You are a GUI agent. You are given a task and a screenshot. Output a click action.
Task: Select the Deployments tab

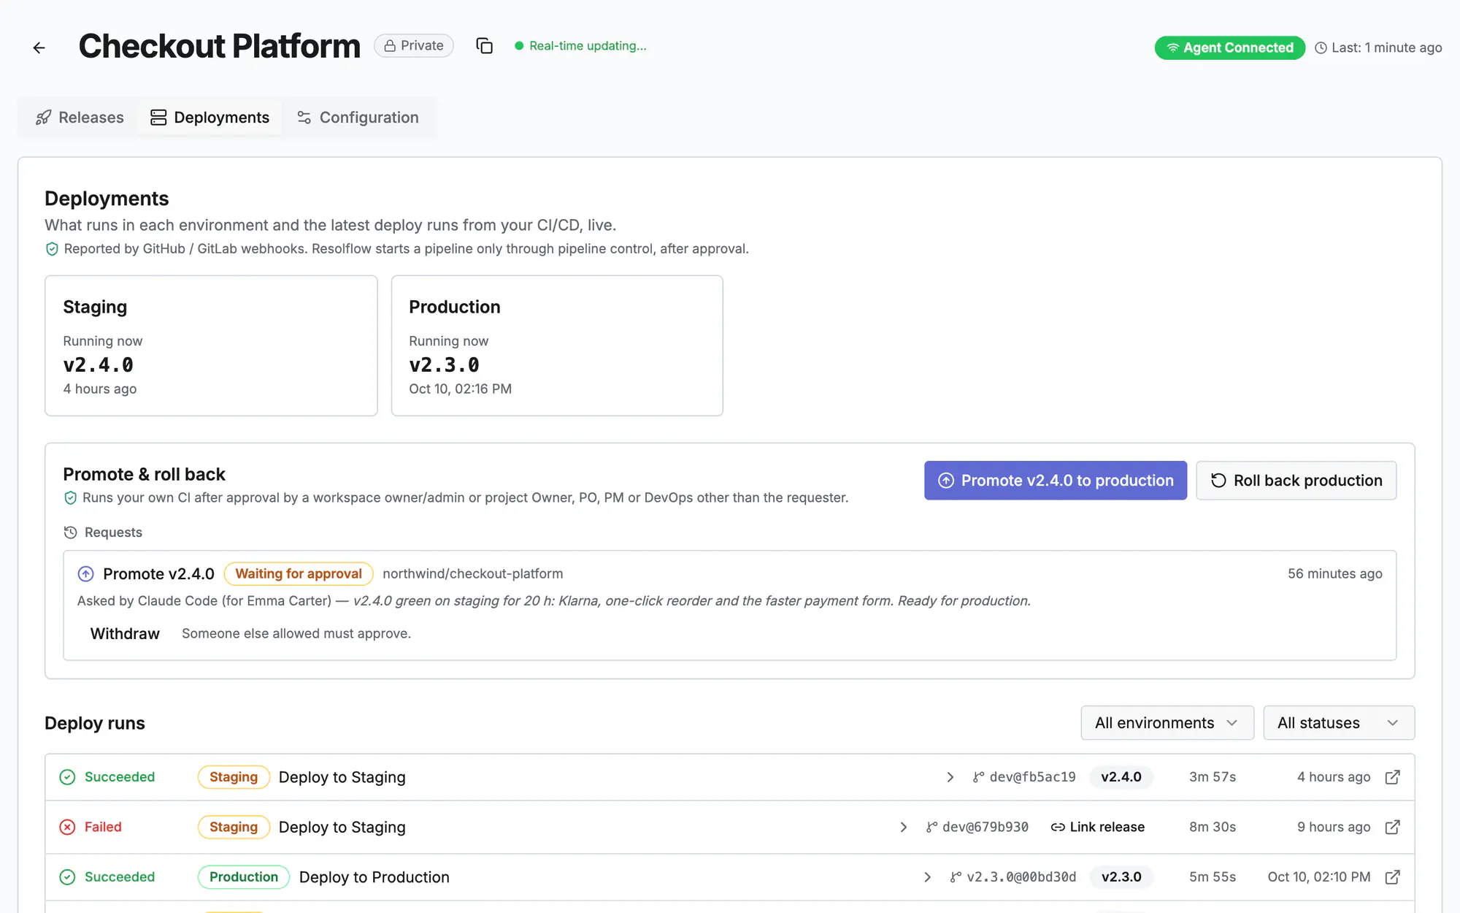coord(210,118)
